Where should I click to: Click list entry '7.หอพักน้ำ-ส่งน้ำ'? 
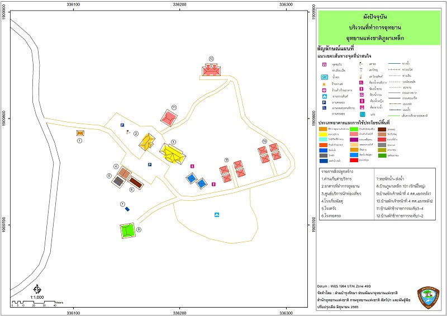(390, 179)
